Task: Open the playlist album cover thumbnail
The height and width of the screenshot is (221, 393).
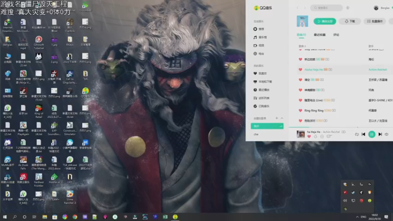Action: 302,21
